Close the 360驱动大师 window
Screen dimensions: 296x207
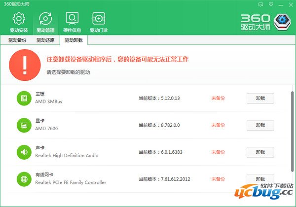pos(291,5)
